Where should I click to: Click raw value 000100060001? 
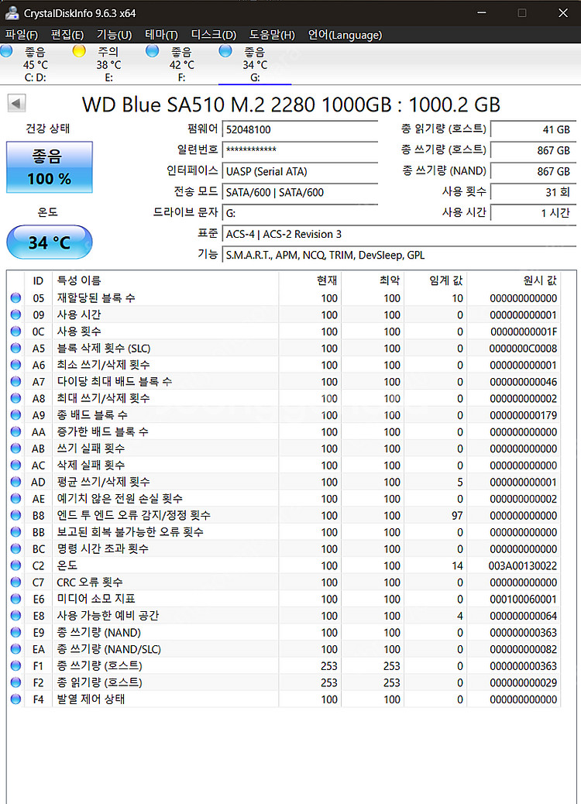point(523,599)
